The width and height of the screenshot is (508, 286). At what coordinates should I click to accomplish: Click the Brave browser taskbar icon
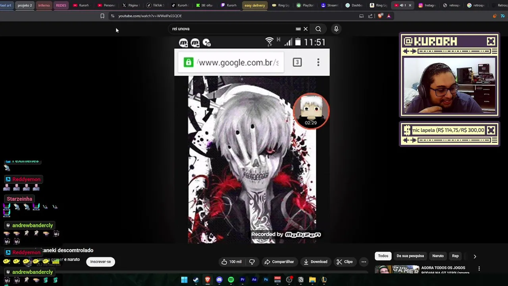tap(208, 280)
